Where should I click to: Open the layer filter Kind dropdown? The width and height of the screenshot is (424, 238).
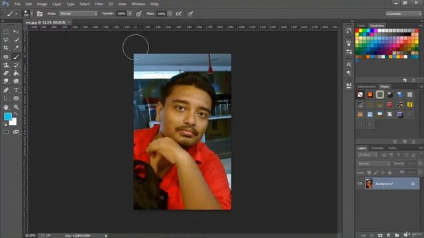click(x=368, y=155)
